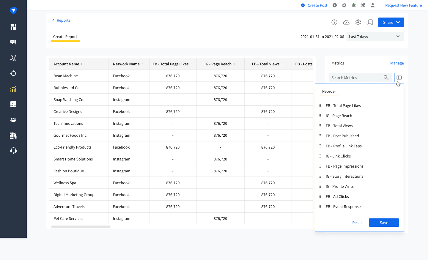Click the headset support sidebar icon
This screenshot has width=428, height=260.
tap(13, 151)
